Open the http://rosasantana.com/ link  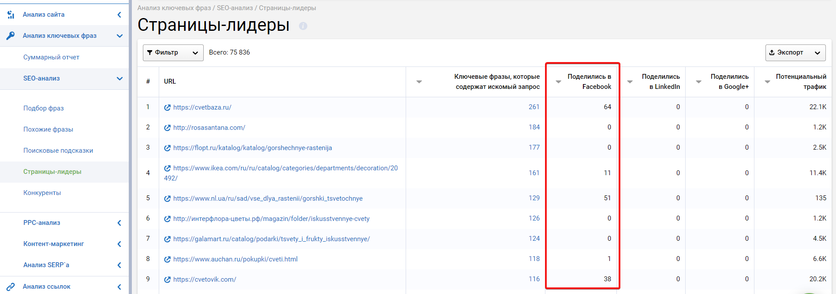point(209,128)
